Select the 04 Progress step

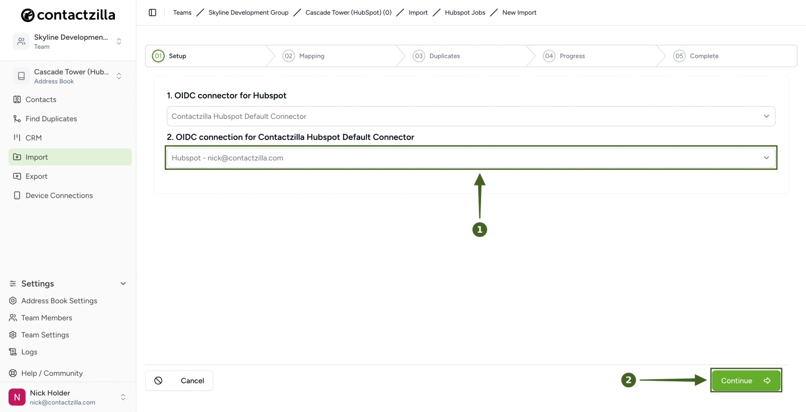600,56
